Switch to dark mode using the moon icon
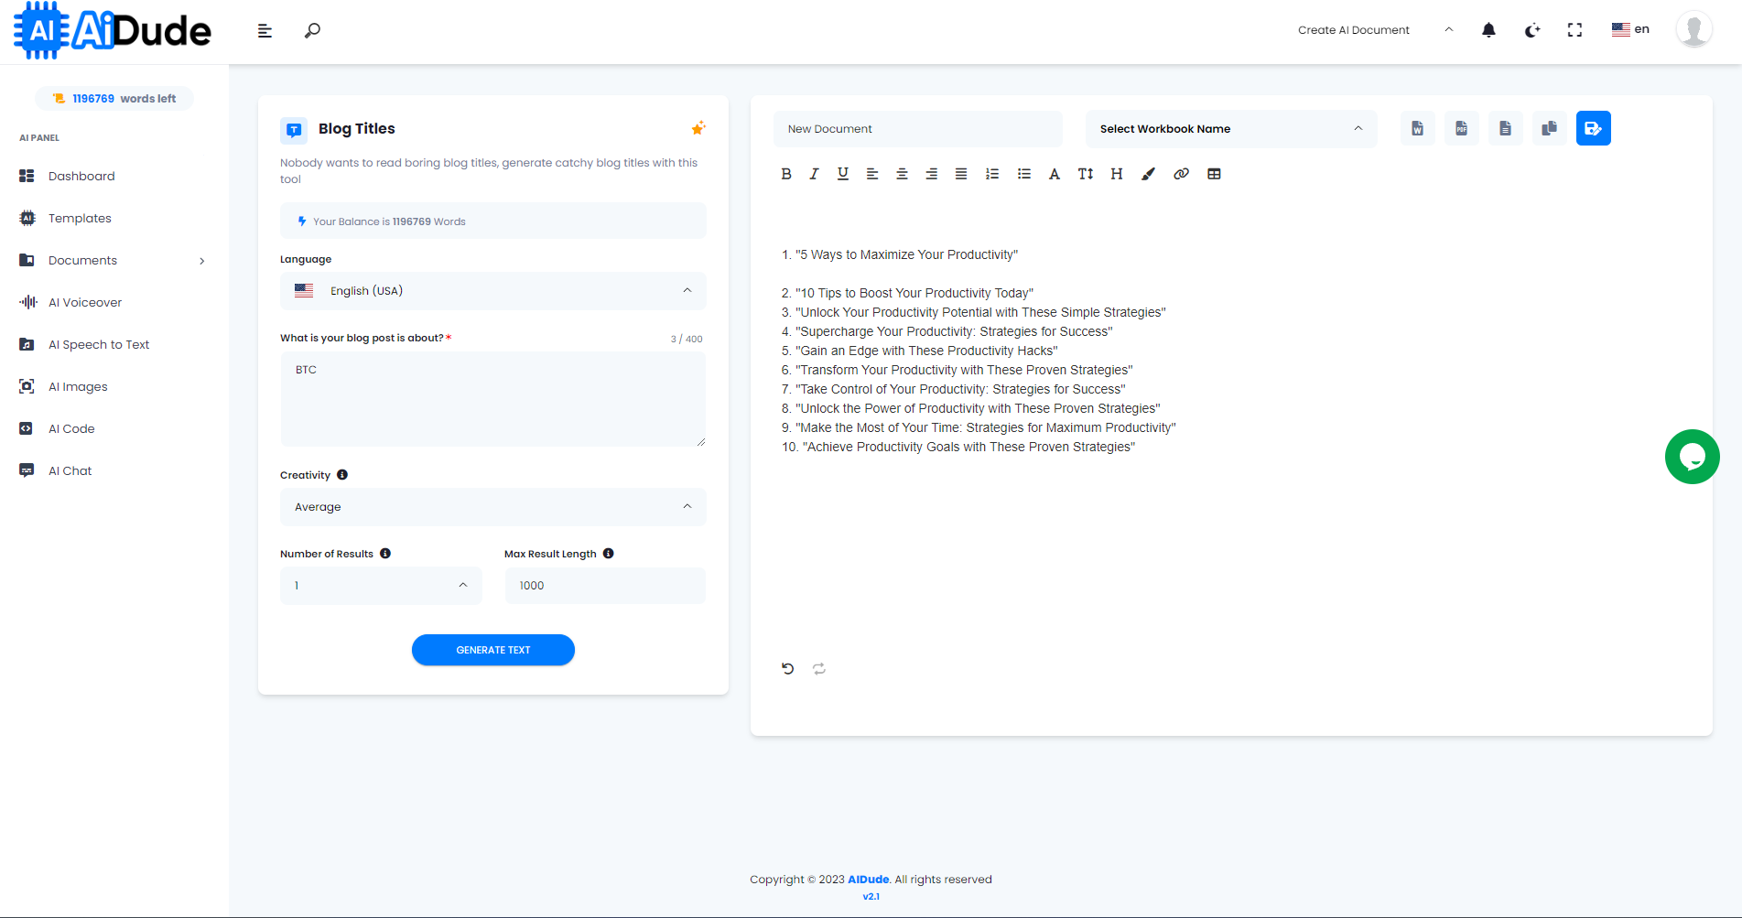 [1531, 30]
